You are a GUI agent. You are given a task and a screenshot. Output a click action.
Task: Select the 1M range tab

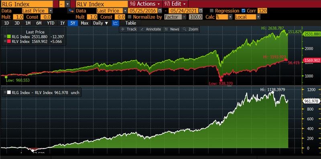pyautogui.click(x=28, y=23)
